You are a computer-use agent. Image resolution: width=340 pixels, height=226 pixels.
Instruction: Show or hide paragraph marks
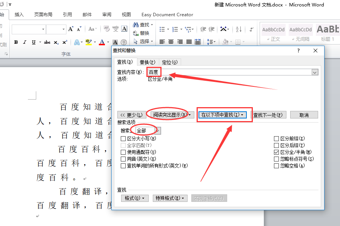point(252,29)
